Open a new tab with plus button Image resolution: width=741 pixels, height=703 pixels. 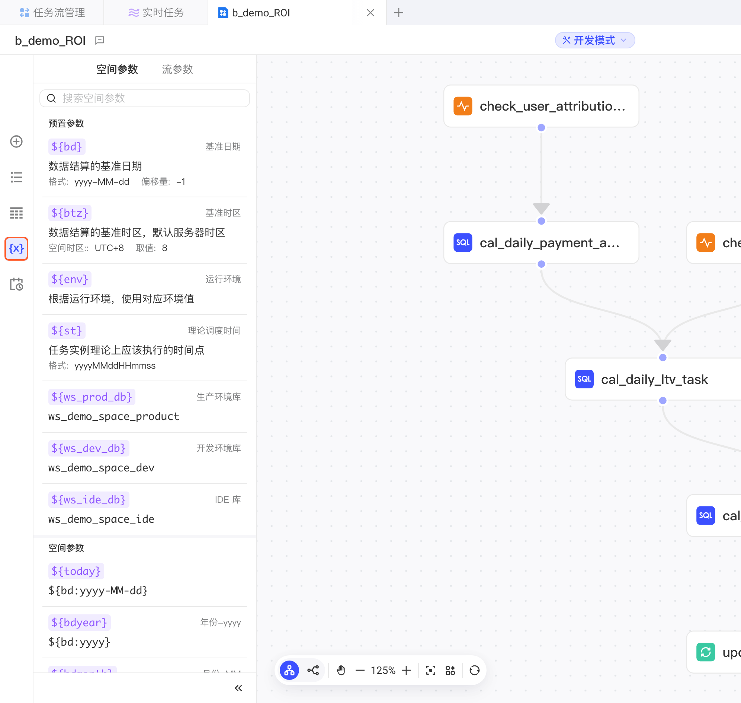(x=399, y=13)
